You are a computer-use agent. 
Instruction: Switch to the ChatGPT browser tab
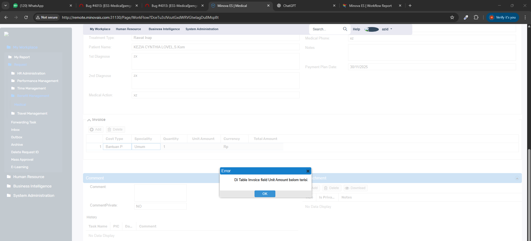pyautogui.click(x=305, y=6)
